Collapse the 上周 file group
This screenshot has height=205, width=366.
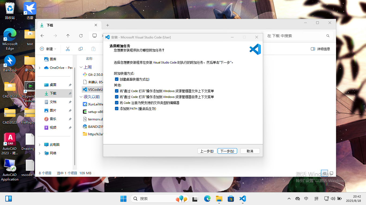[81, 67]
